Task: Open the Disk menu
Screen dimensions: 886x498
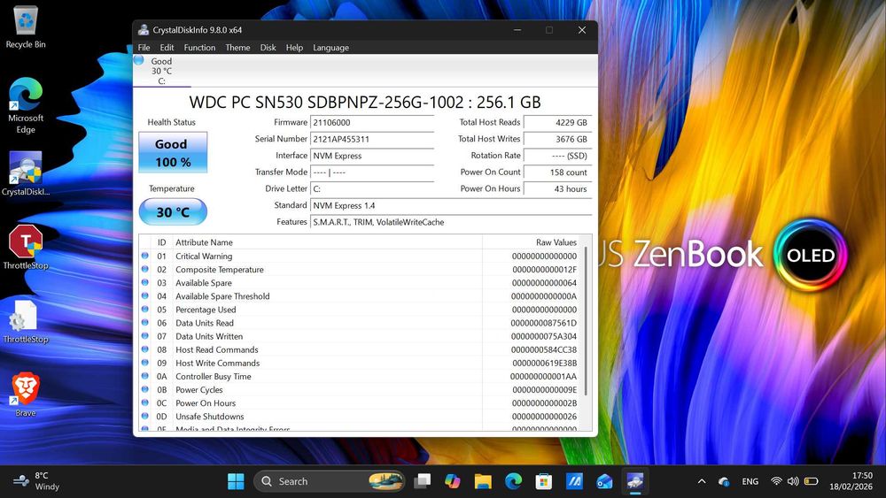Action: 268,48
